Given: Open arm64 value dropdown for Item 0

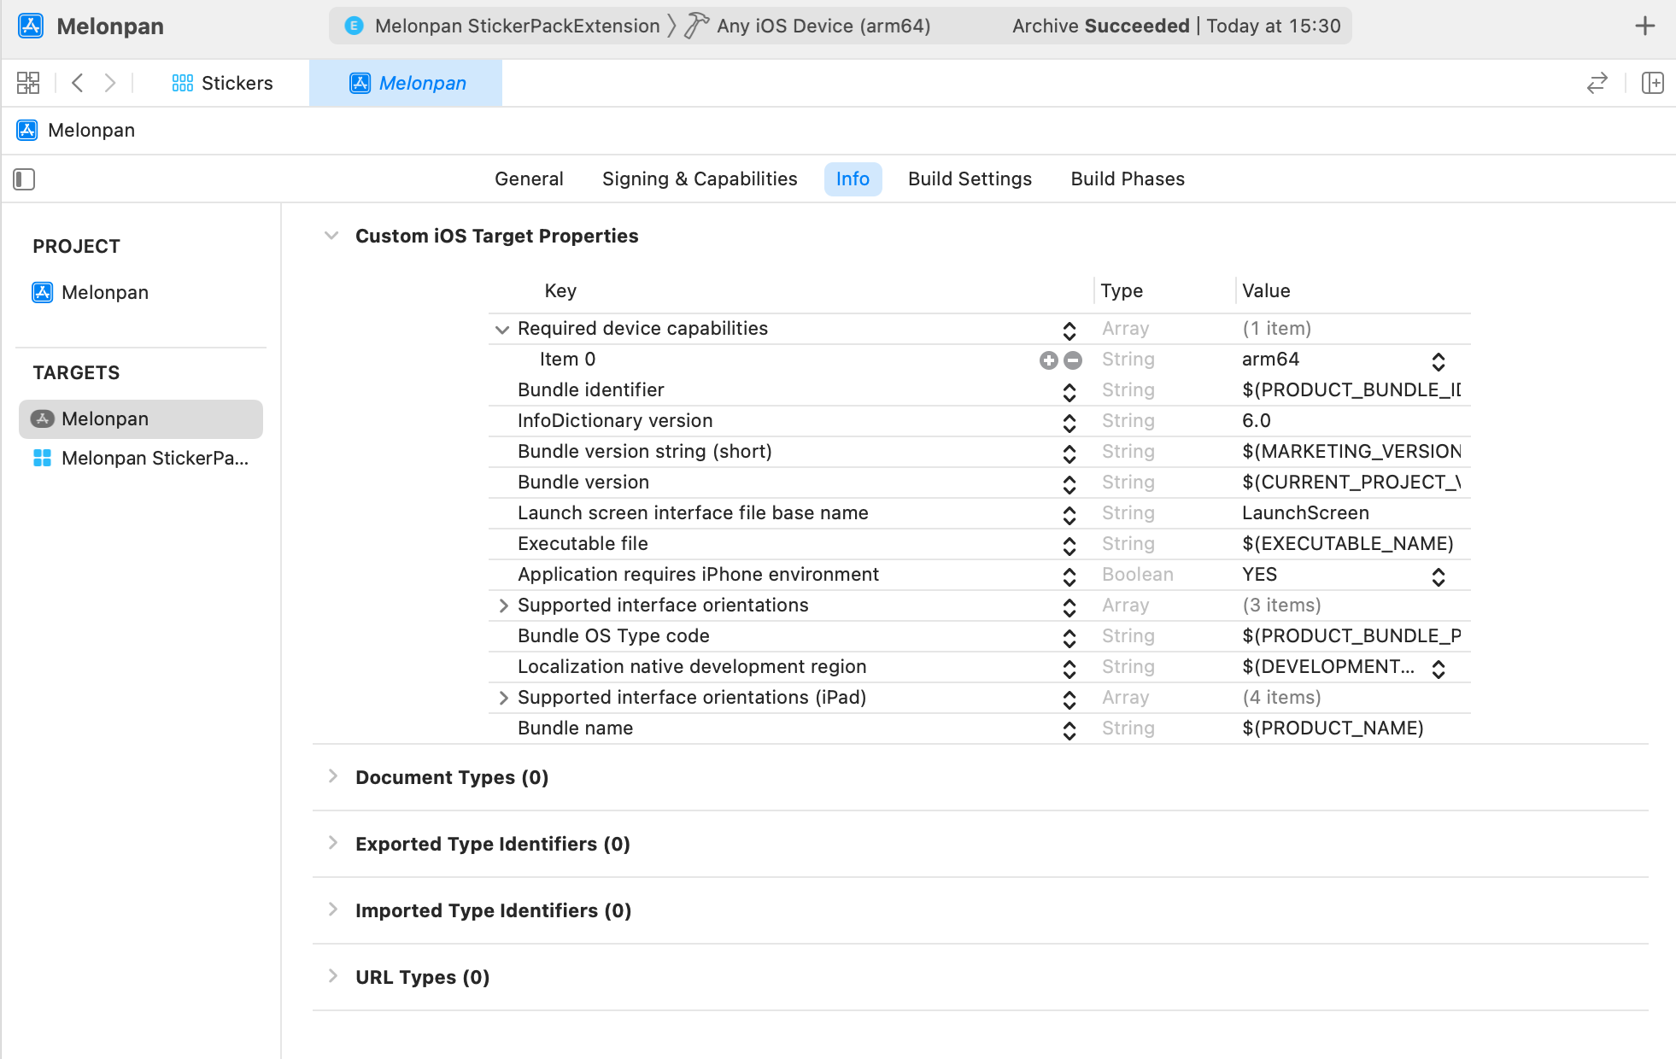Looking at the screenshot, I should coord(1439,361).
